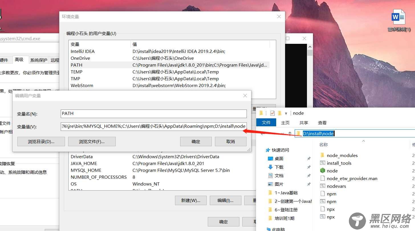The image size is (415, 231).
Task: Switch to the 系统保护 tab
Action: tap(39, 60)
